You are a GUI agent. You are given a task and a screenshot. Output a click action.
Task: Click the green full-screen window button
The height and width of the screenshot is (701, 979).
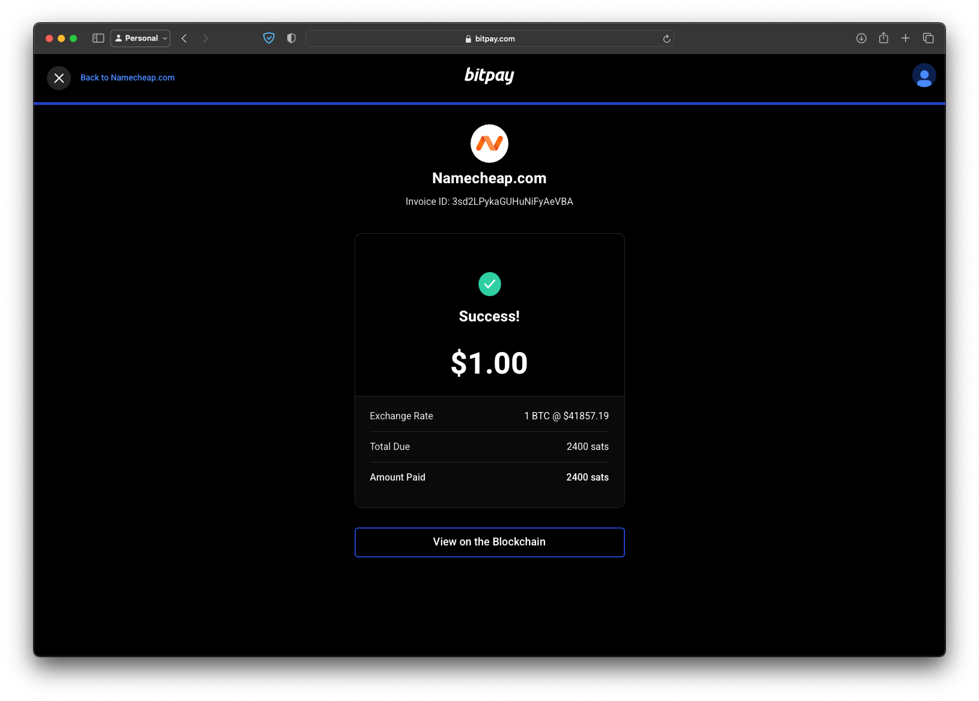coord(73,38)
